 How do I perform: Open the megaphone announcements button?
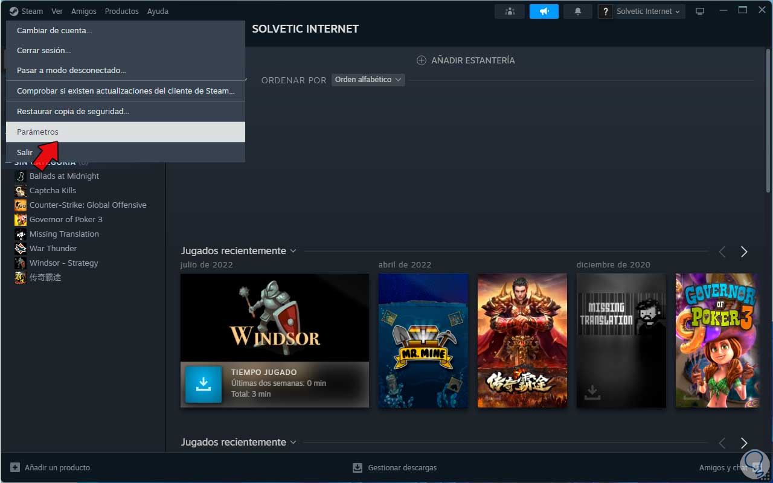coord(544,11)
